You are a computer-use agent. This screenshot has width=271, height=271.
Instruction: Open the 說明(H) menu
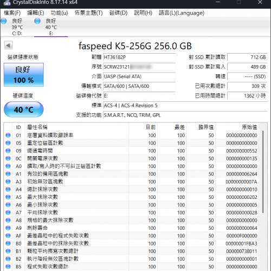143,13
